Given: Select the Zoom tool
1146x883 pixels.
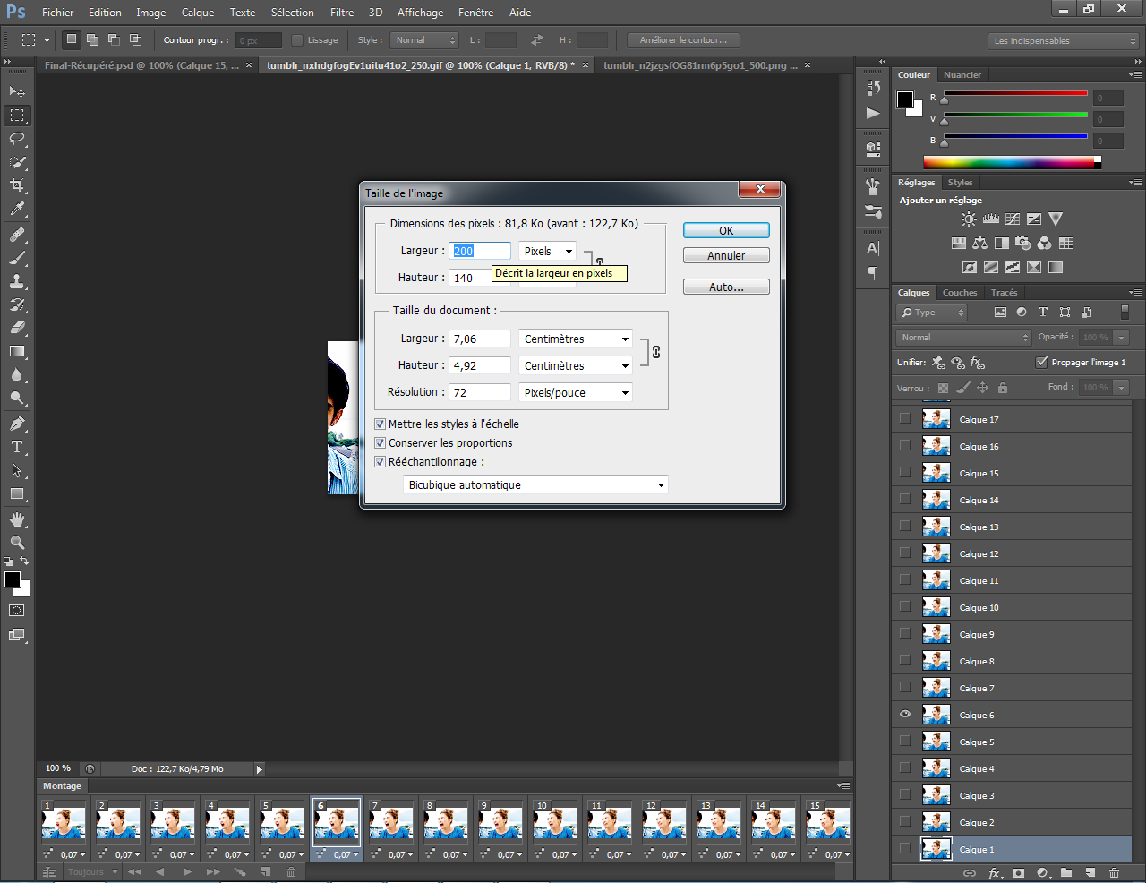Looking at the screenshot, I should pyautogui.click(x=17, y=543).
